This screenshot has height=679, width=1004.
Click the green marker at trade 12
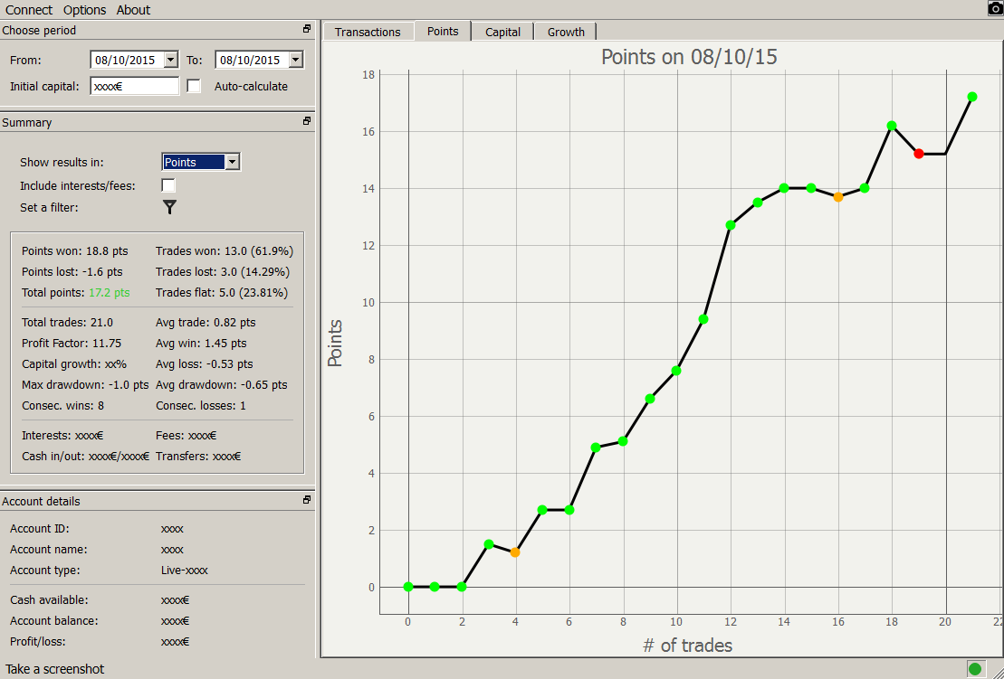pos(731,225)
